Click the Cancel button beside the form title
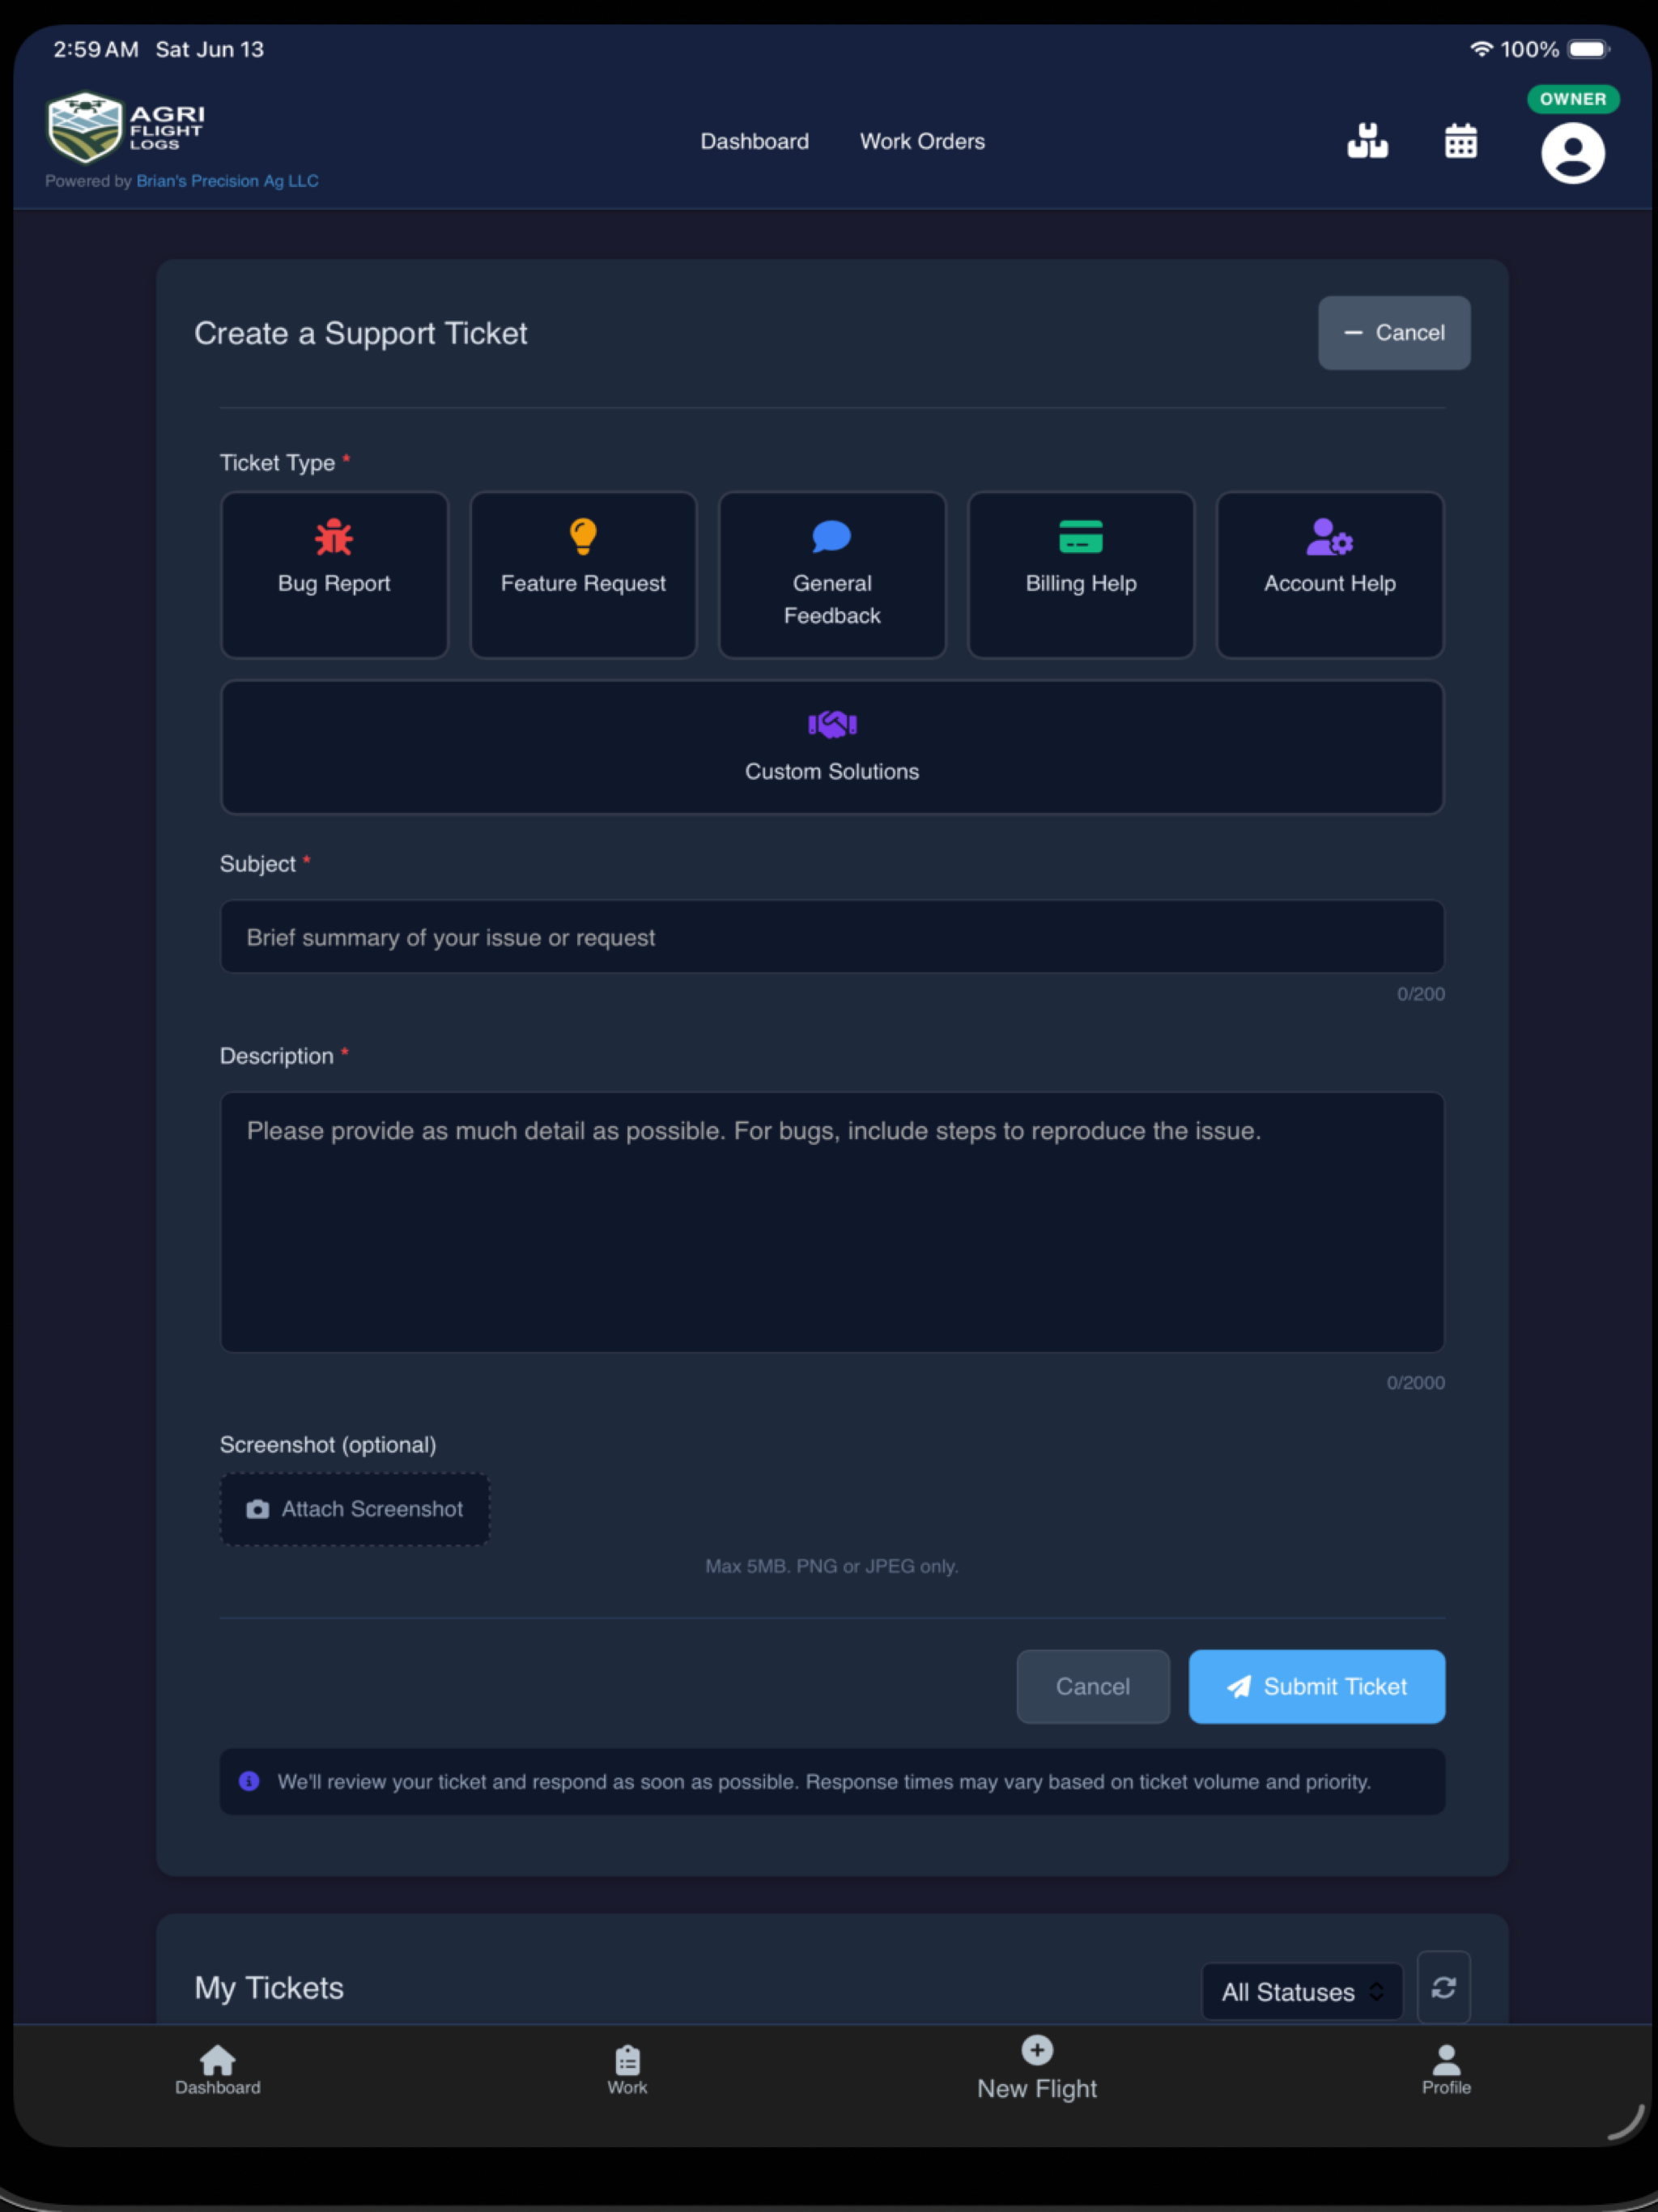The image size is (1658, 2212). (1393, 333)
